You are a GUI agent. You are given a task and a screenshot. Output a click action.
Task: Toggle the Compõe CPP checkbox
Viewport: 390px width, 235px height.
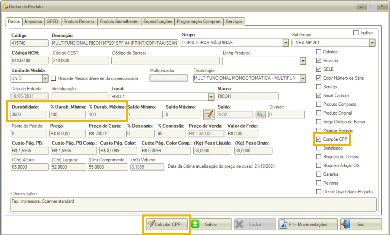click(319, 139)
